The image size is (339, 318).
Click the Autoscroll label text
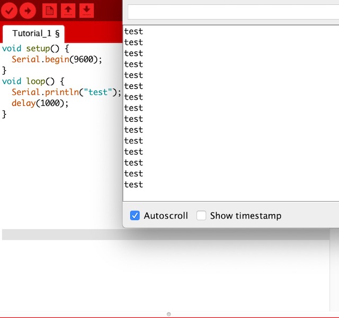click(x=166, y=216)
